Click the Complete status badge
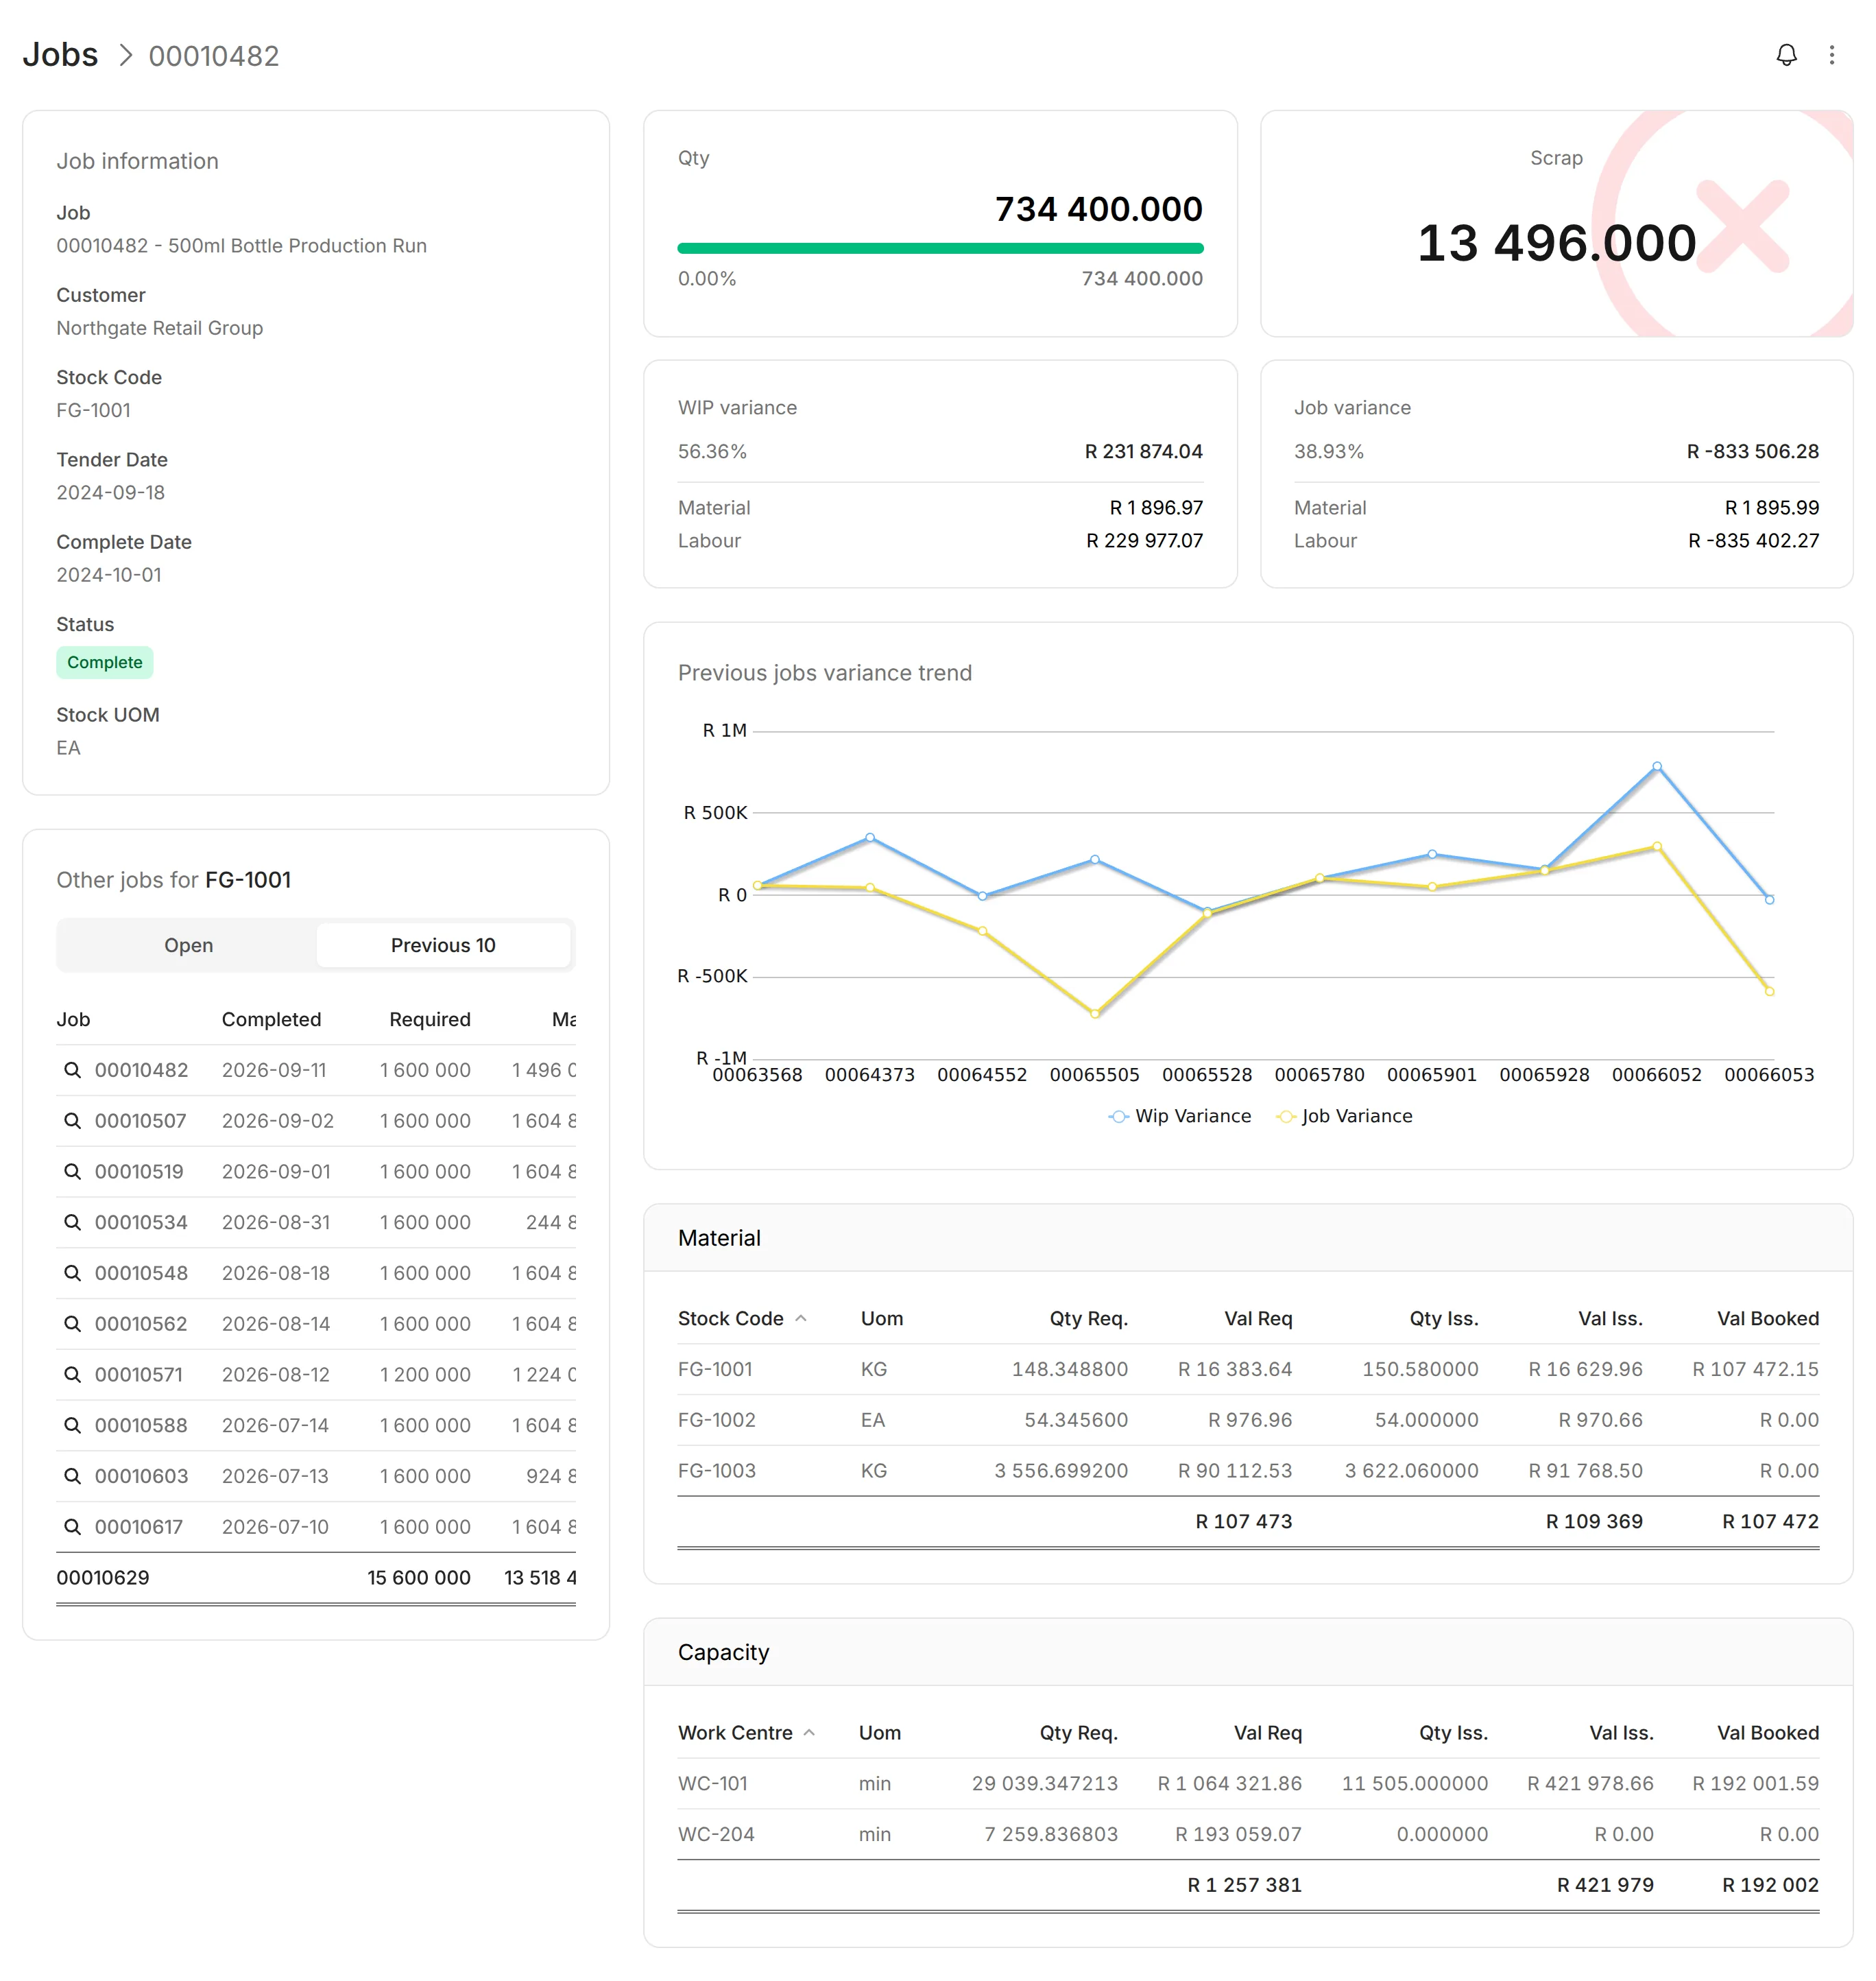The height and width of the screenshot is (1981, 1876). (105, 663)
